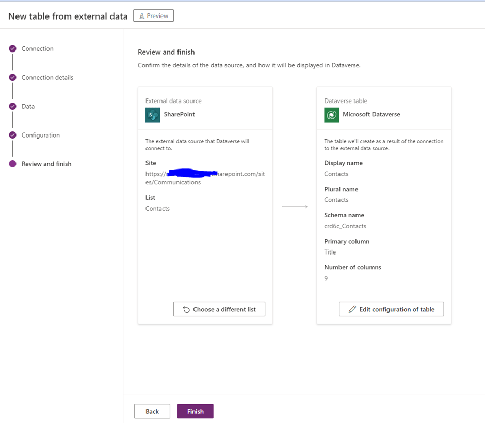Image resolution: width=485 pixels, height=423 pixels.
Task: Click the Data step checkmark icon
Action: point(13,107)
